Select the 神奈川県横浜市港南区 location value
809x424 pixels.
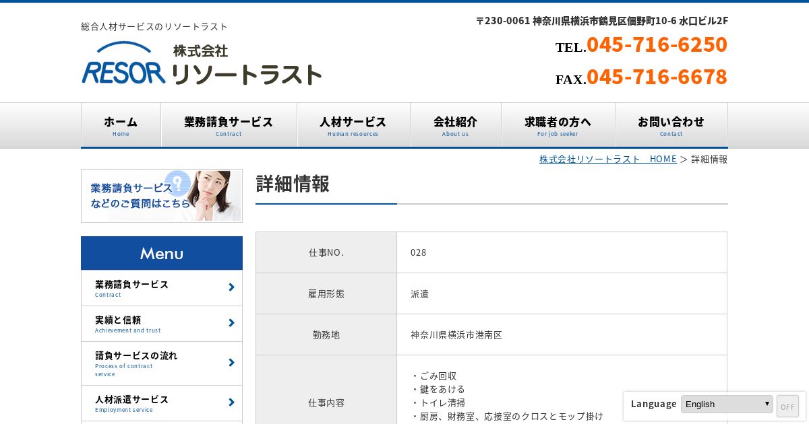point(456,334)
